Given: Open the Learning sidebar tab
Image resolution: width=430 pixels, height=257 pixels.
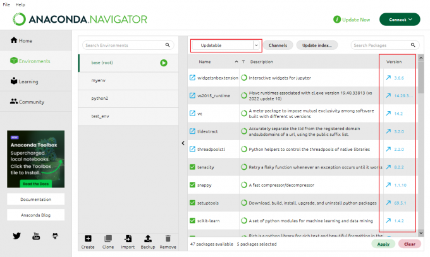Looking at the screenshot, I should tap(35, 81).
